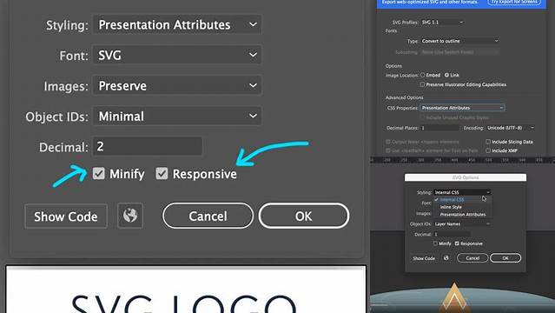Image resolution: width=555 pixels, height=313 pixels.
Task: Open the Object IDs dropdown set to Layer Names
Action: 462,224
